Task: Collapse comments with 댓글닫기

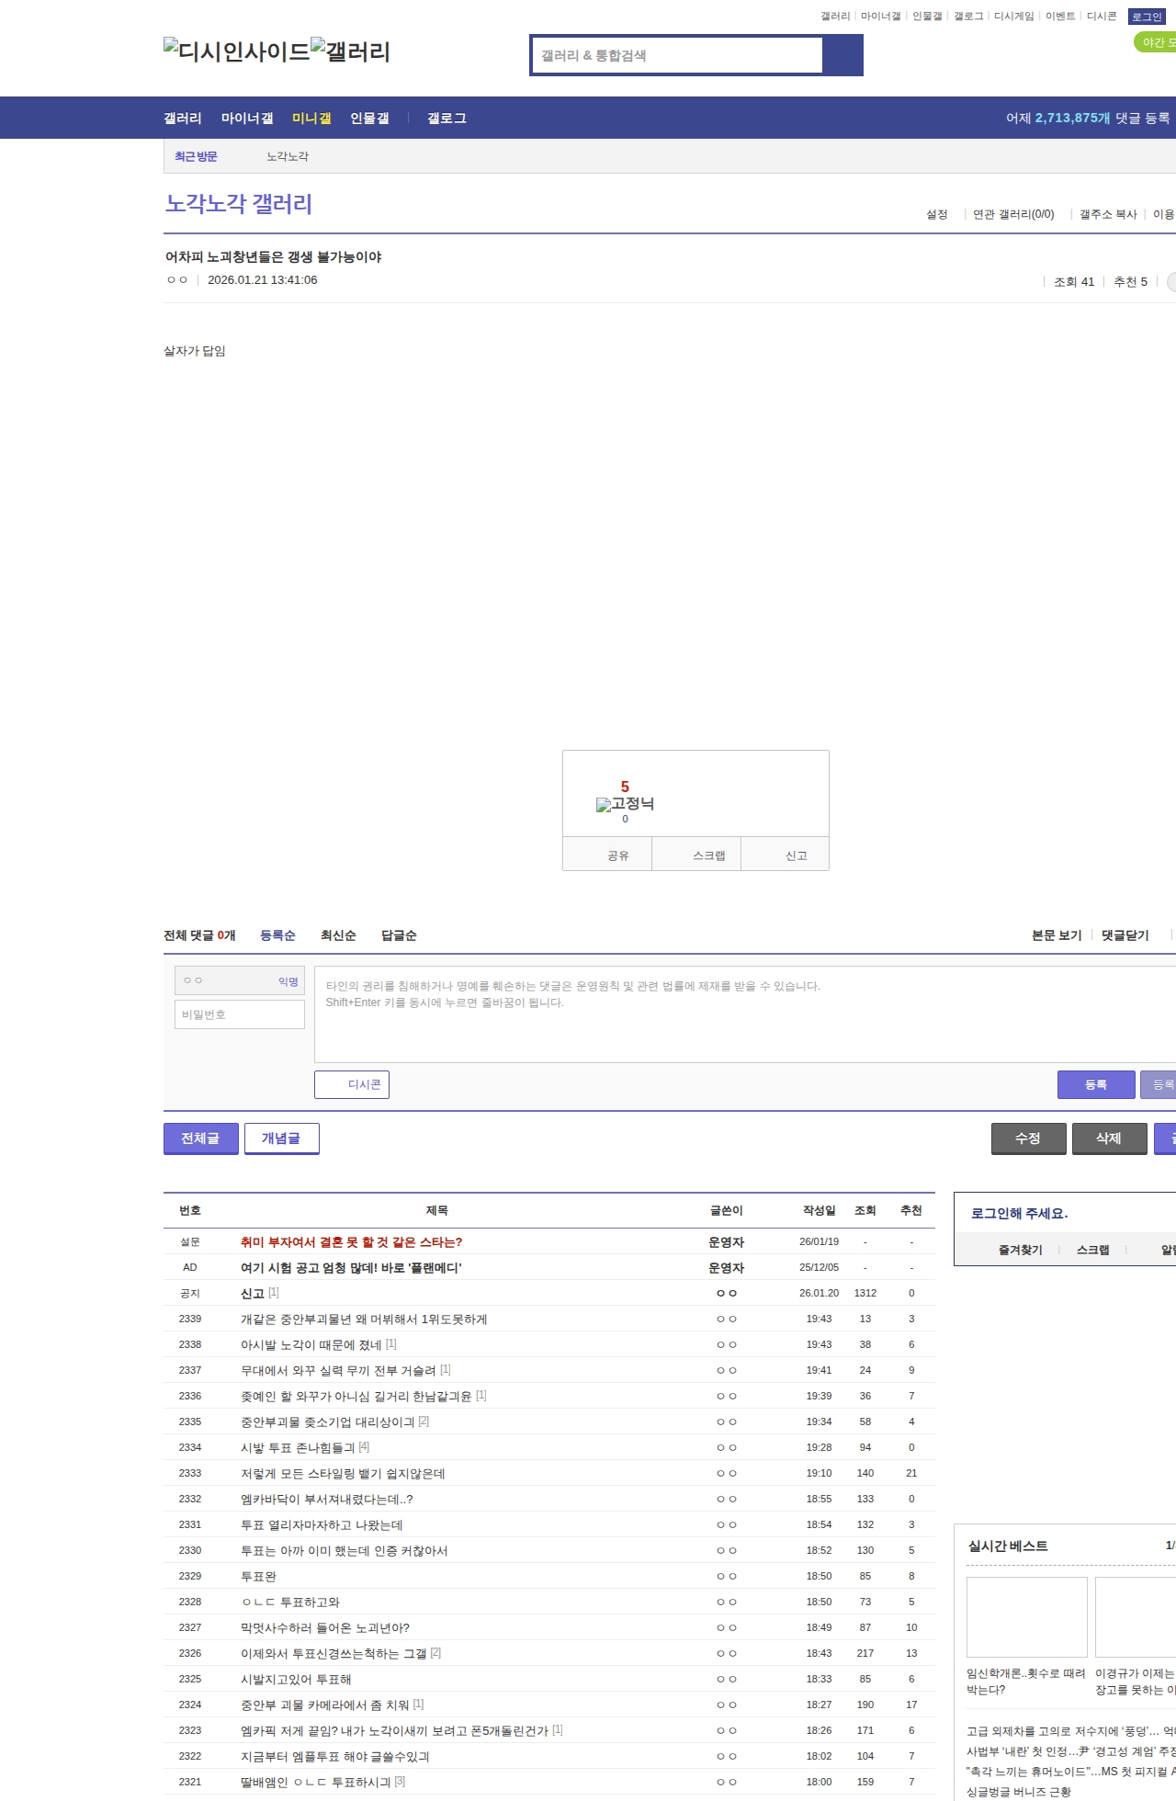Action: click(1125, 935)
